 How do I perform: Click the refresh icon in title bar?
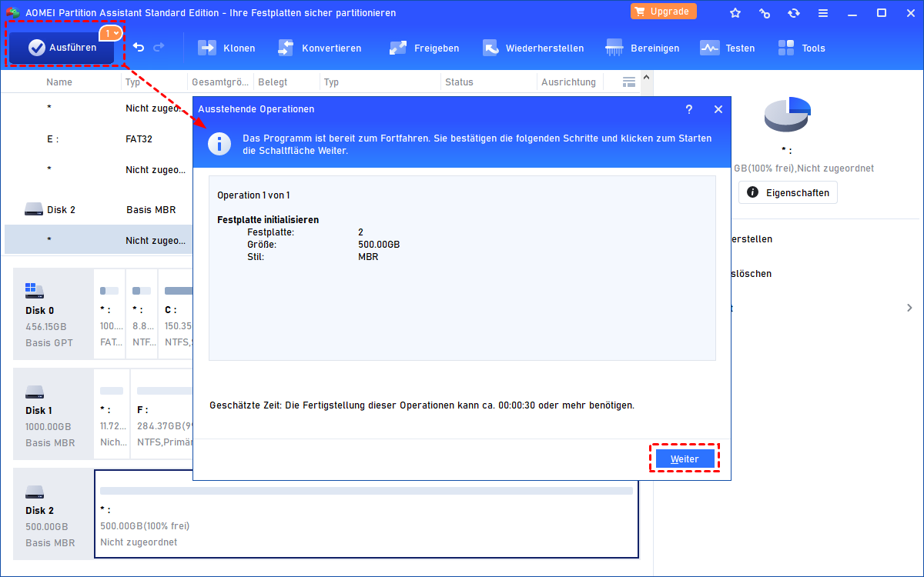(794, 12)
